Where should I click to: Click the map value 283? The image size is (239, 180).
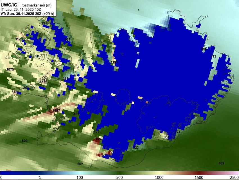coord(196,116)
